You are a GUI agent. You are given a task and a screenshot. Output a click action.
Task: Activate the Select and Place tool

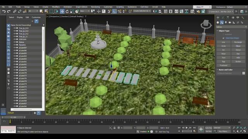[77, 11]
